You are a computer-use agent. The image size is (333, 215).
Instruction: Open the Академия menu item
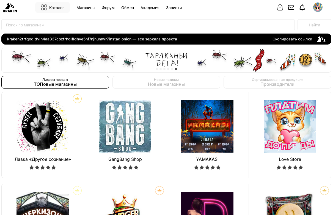(x=150, y=8)
